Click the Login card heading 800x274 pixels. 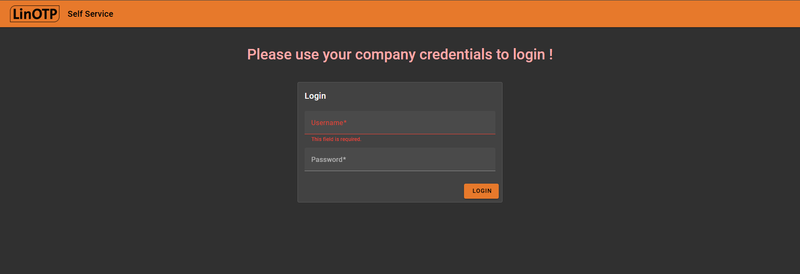[315, 96]
